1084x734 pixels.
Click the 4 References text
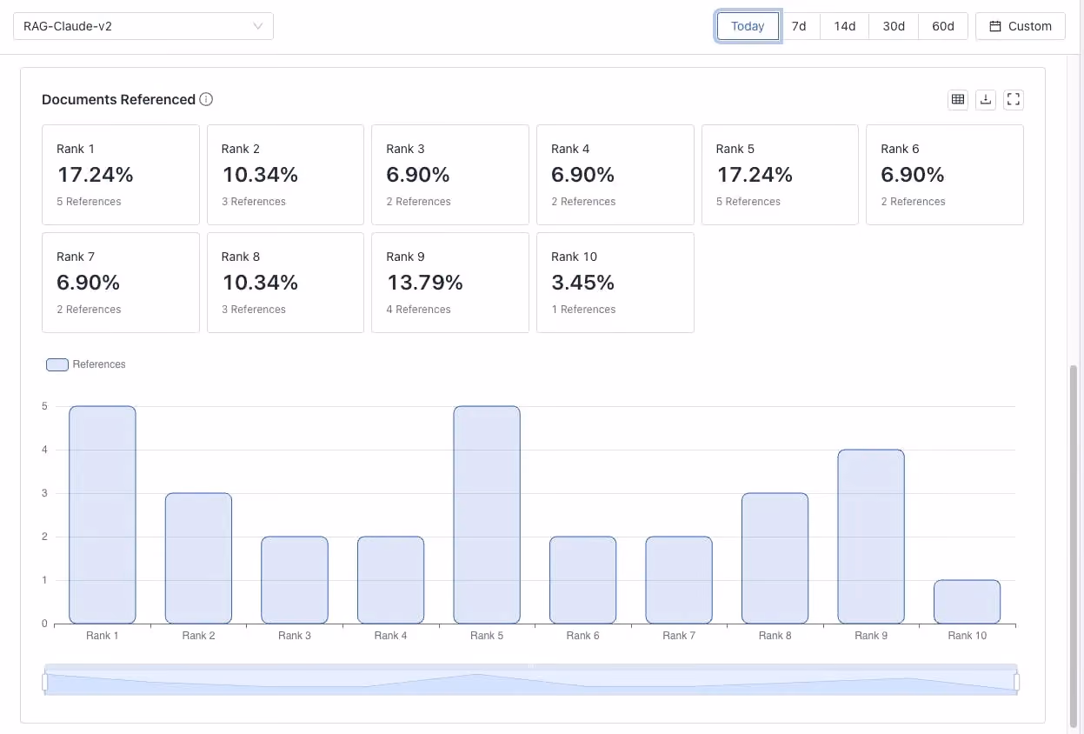tap(419, 310)
